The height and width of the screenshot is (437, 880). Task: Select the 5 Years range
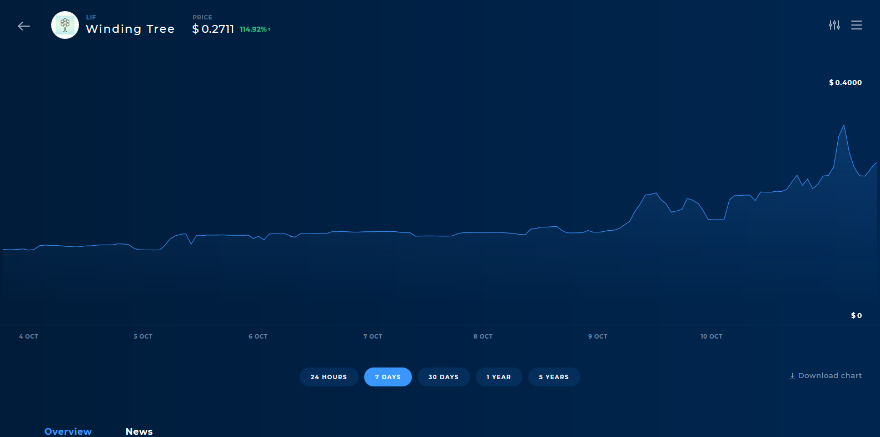[554, 377]
